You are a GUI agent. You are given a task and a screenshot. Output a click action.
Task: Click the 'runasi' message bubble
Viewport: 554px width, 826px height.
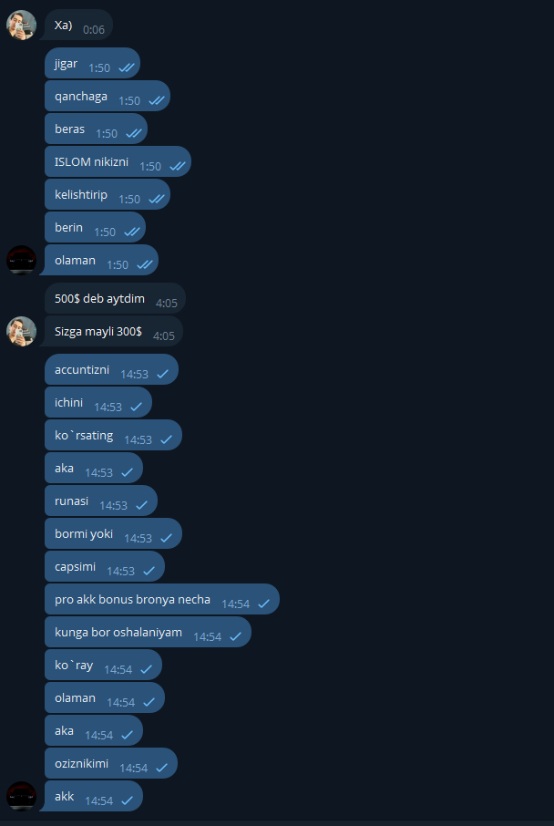coord(101,501)
